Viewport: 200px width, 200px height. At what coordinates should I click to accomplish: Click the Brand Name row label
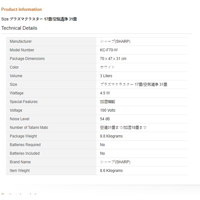click(20, 162)
